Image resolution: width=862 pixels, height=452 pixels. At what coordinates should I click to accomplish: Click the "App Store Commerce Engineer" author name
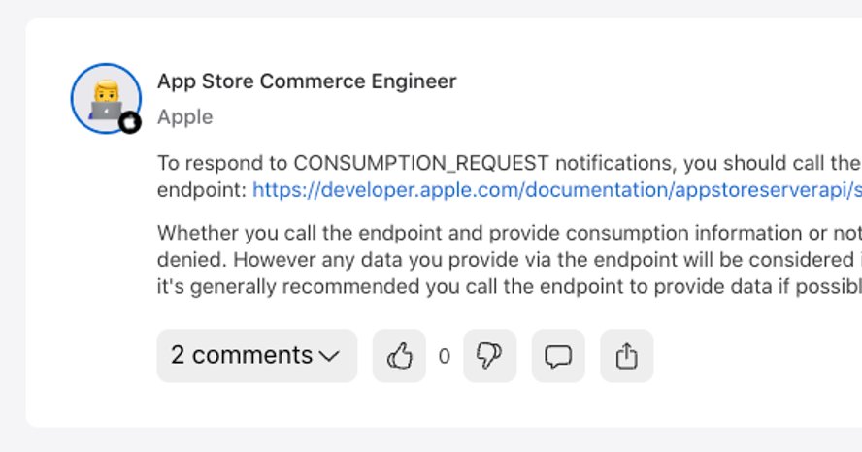click(x=307, y=81)
